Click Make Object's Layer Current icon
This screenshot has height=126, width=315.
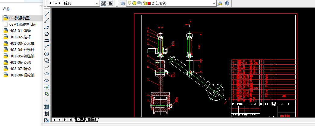pos(220,3)
